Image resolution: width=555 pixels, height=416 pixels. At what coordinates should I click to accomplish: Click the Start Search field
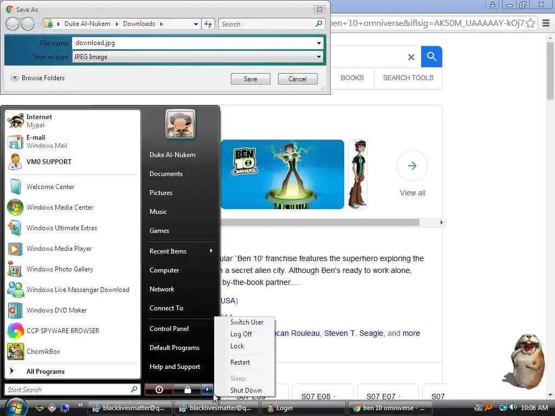tap(72, 389)
